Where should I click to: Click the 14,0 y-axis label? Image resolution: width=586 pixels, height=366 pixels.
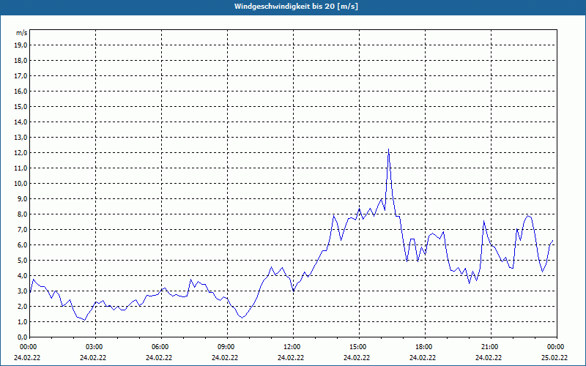click(x=21, y=122)
